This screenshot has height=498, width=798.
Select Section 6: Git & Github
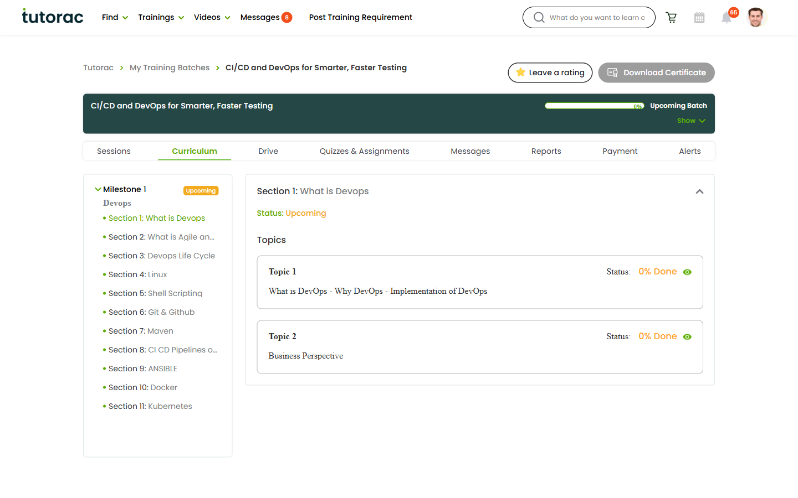point(151,312)
